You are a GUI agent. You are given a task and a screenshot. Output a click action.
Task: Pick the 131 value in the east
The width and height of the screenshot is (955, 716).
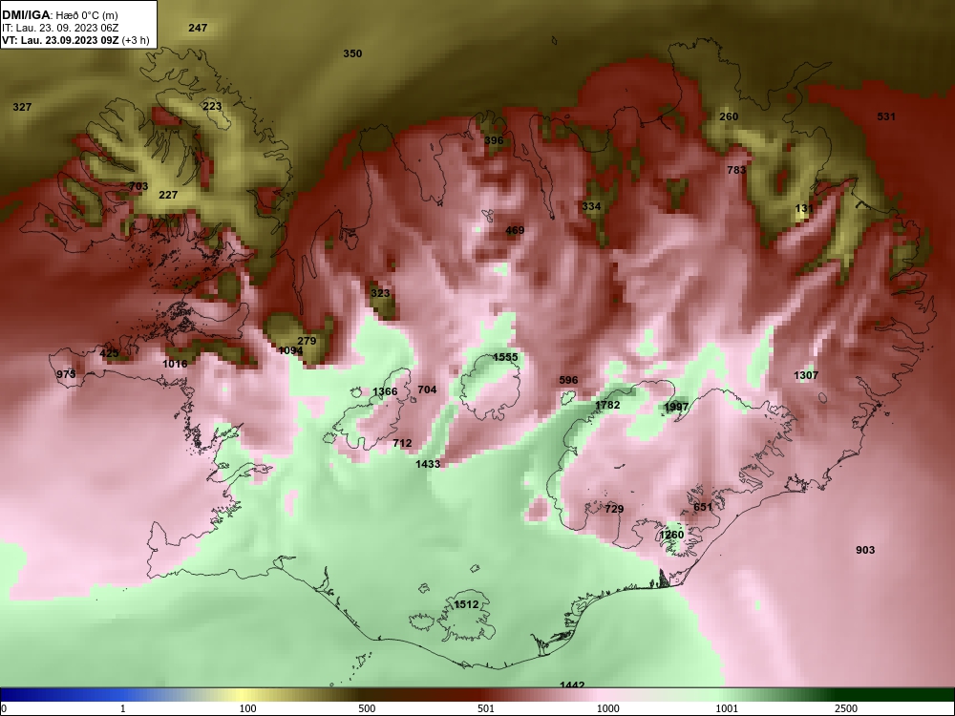pyautogui.click(x=804, y=208)
